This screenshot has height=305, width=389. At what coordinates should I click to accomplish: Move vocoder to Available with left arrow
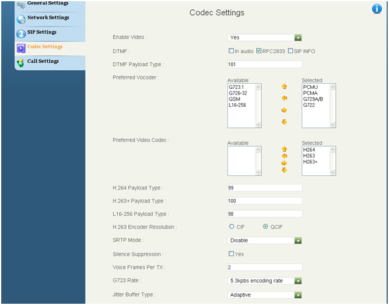click(284, 98)
